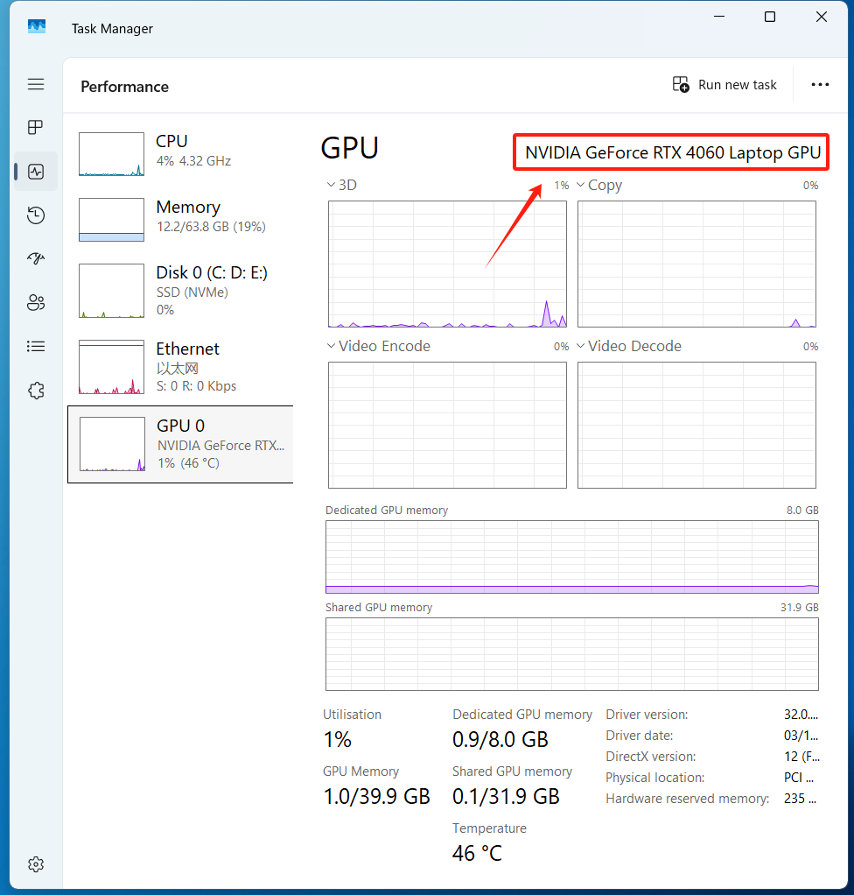Open App history page icon

[36, 215]
